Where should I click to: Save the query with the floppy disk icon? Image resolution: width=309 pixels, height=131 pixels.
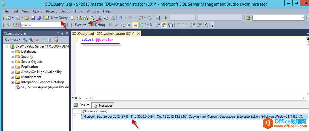pyautogui.click(x=33, y=18)
